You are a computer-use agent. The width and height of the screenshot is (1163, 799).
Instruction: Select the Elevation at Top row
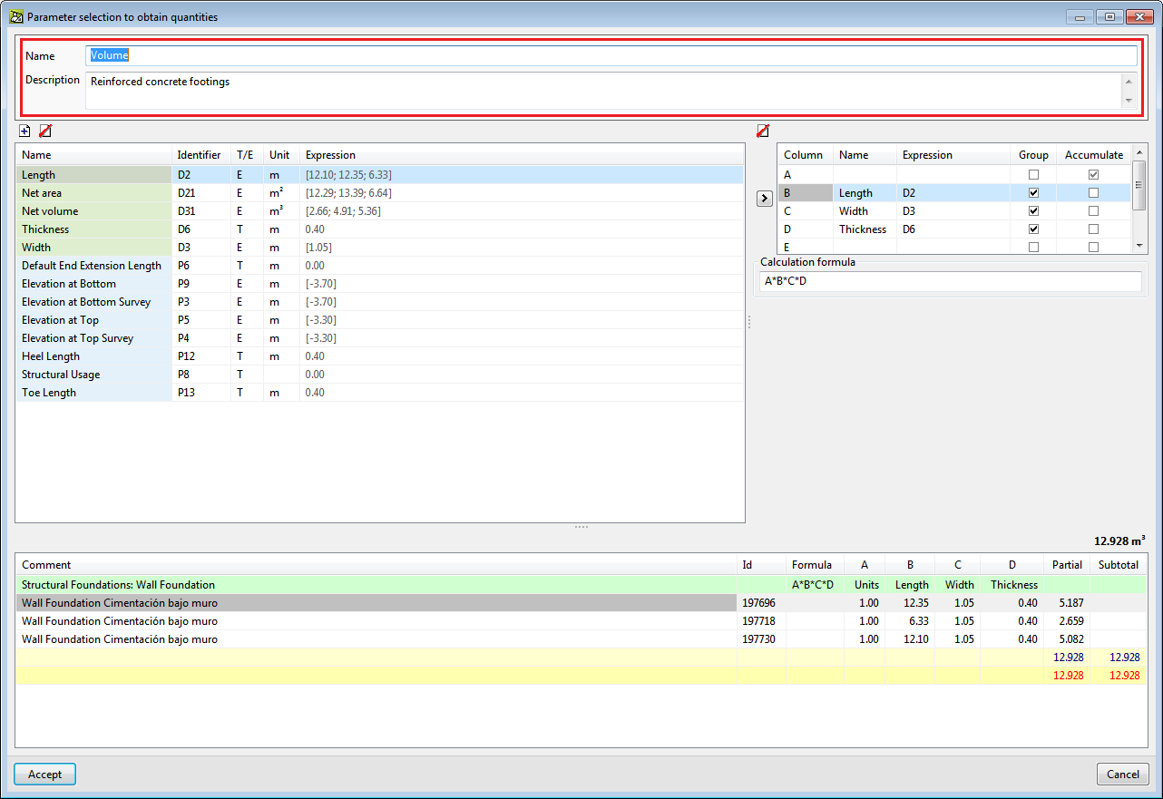point(379,320)
